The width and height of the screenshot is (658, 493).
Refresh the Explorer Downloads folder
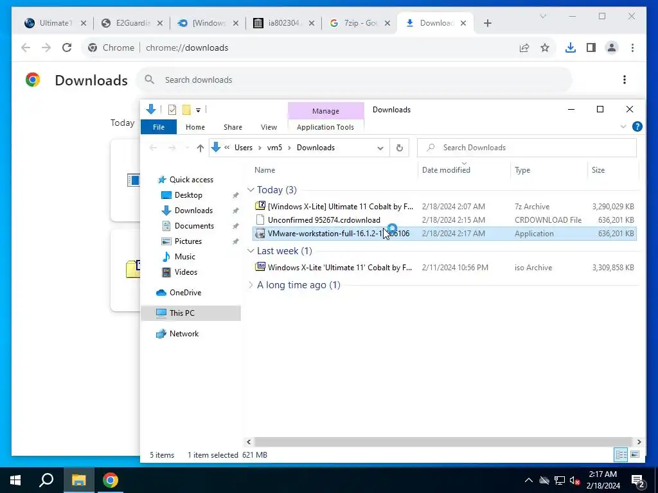pos(400,148)
